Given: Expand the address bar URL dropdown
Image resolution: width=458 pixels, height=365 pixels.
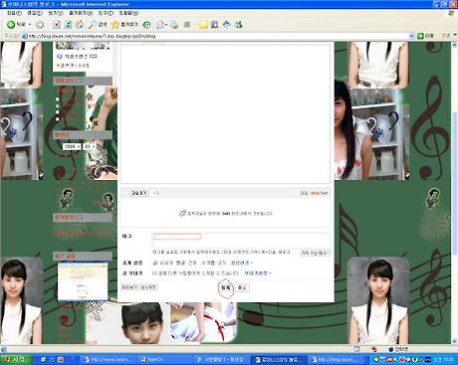Looking at the screenshot, I should pos(411,36).
